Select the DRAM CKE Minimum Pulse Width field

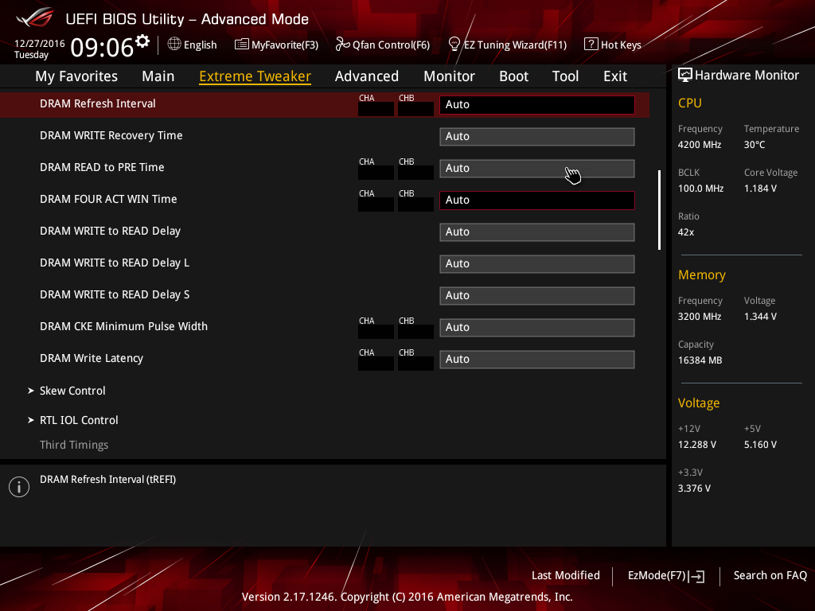(x=537, y=328)
